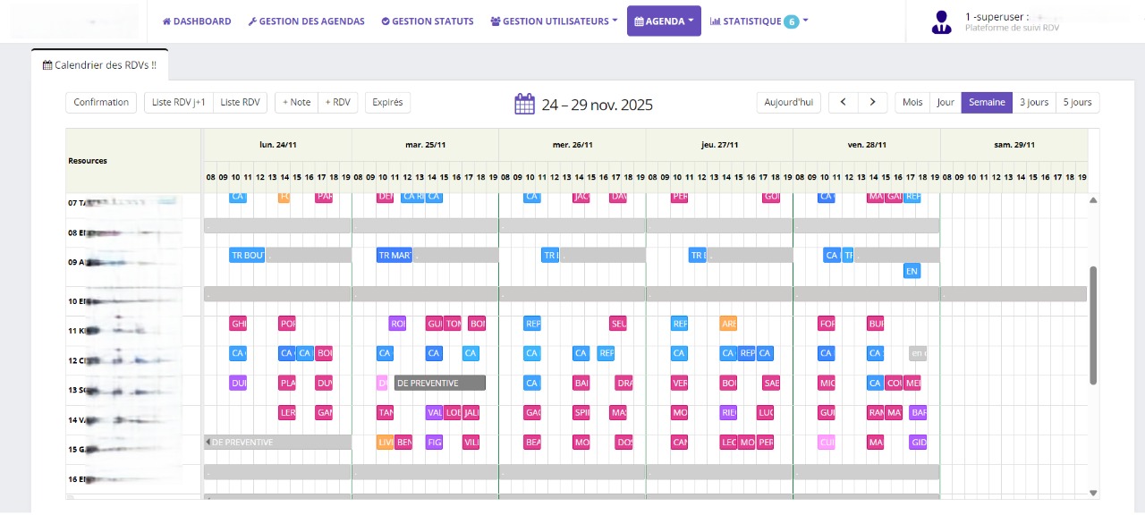Click the calendar's vertical scrollbar thumb

point(1093,325)
